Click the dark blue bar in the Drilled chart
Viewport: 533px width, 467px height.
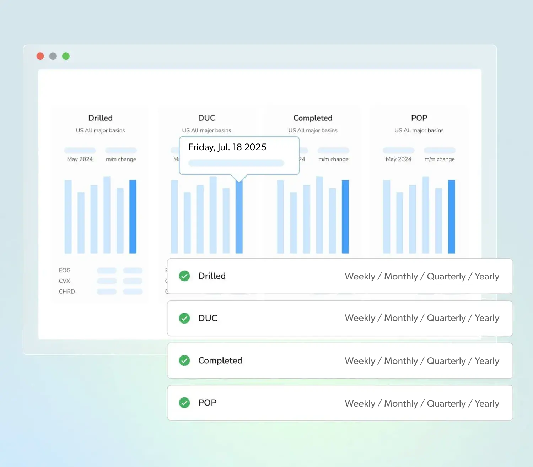point(133,217)
